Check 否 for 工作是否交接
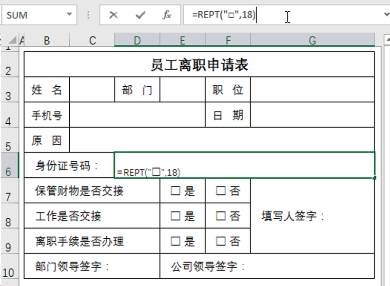The height and width of the screenshot is (286, 390). click(221, 216)
